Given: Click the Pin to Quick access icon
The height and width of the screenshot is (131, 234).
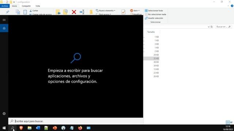Looking at the screenshot, I should click(x=7, y=12).
